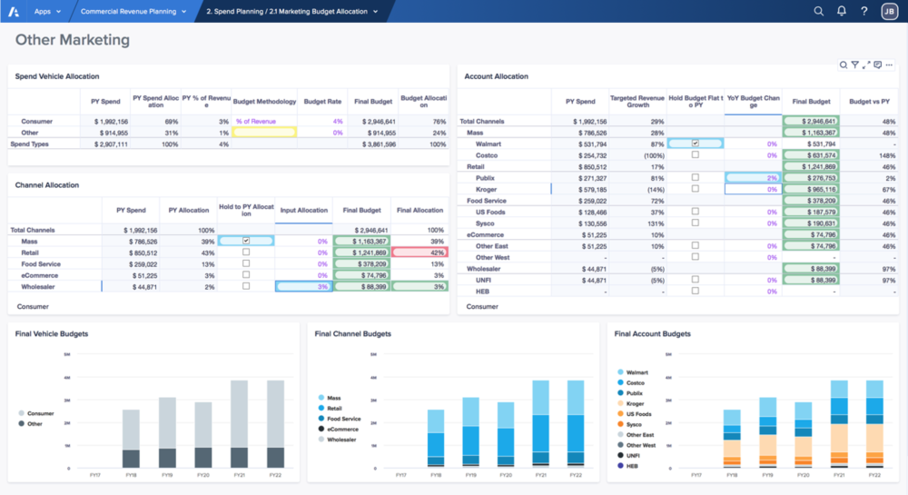The image size is (908, 495).
Task: Click Other West row label
Action: (x=493, y=257)
